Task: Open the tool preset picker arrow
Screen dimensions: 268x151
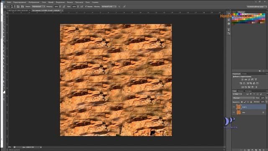Action: (x=8, y=7)
